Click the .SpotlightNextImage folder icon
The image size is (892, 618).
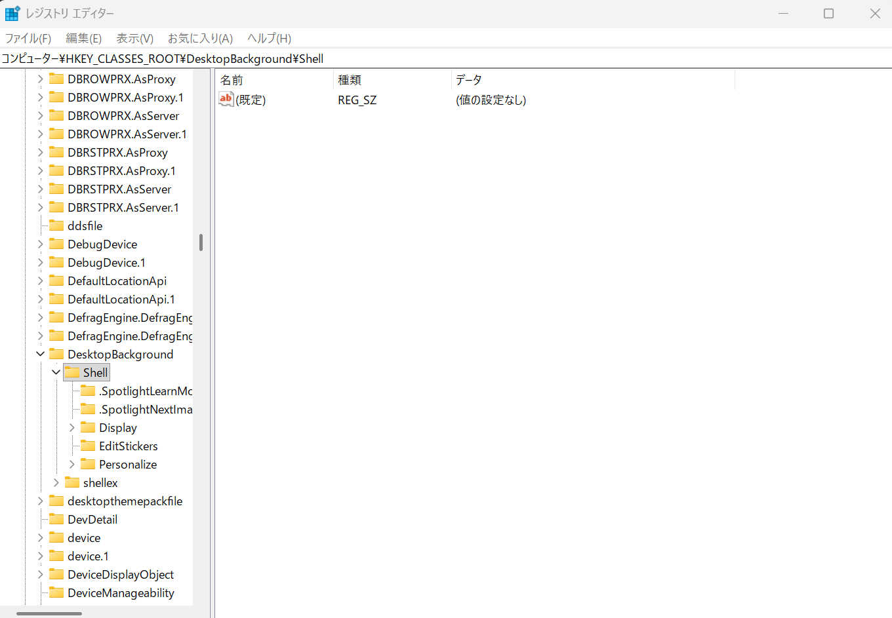88,410
